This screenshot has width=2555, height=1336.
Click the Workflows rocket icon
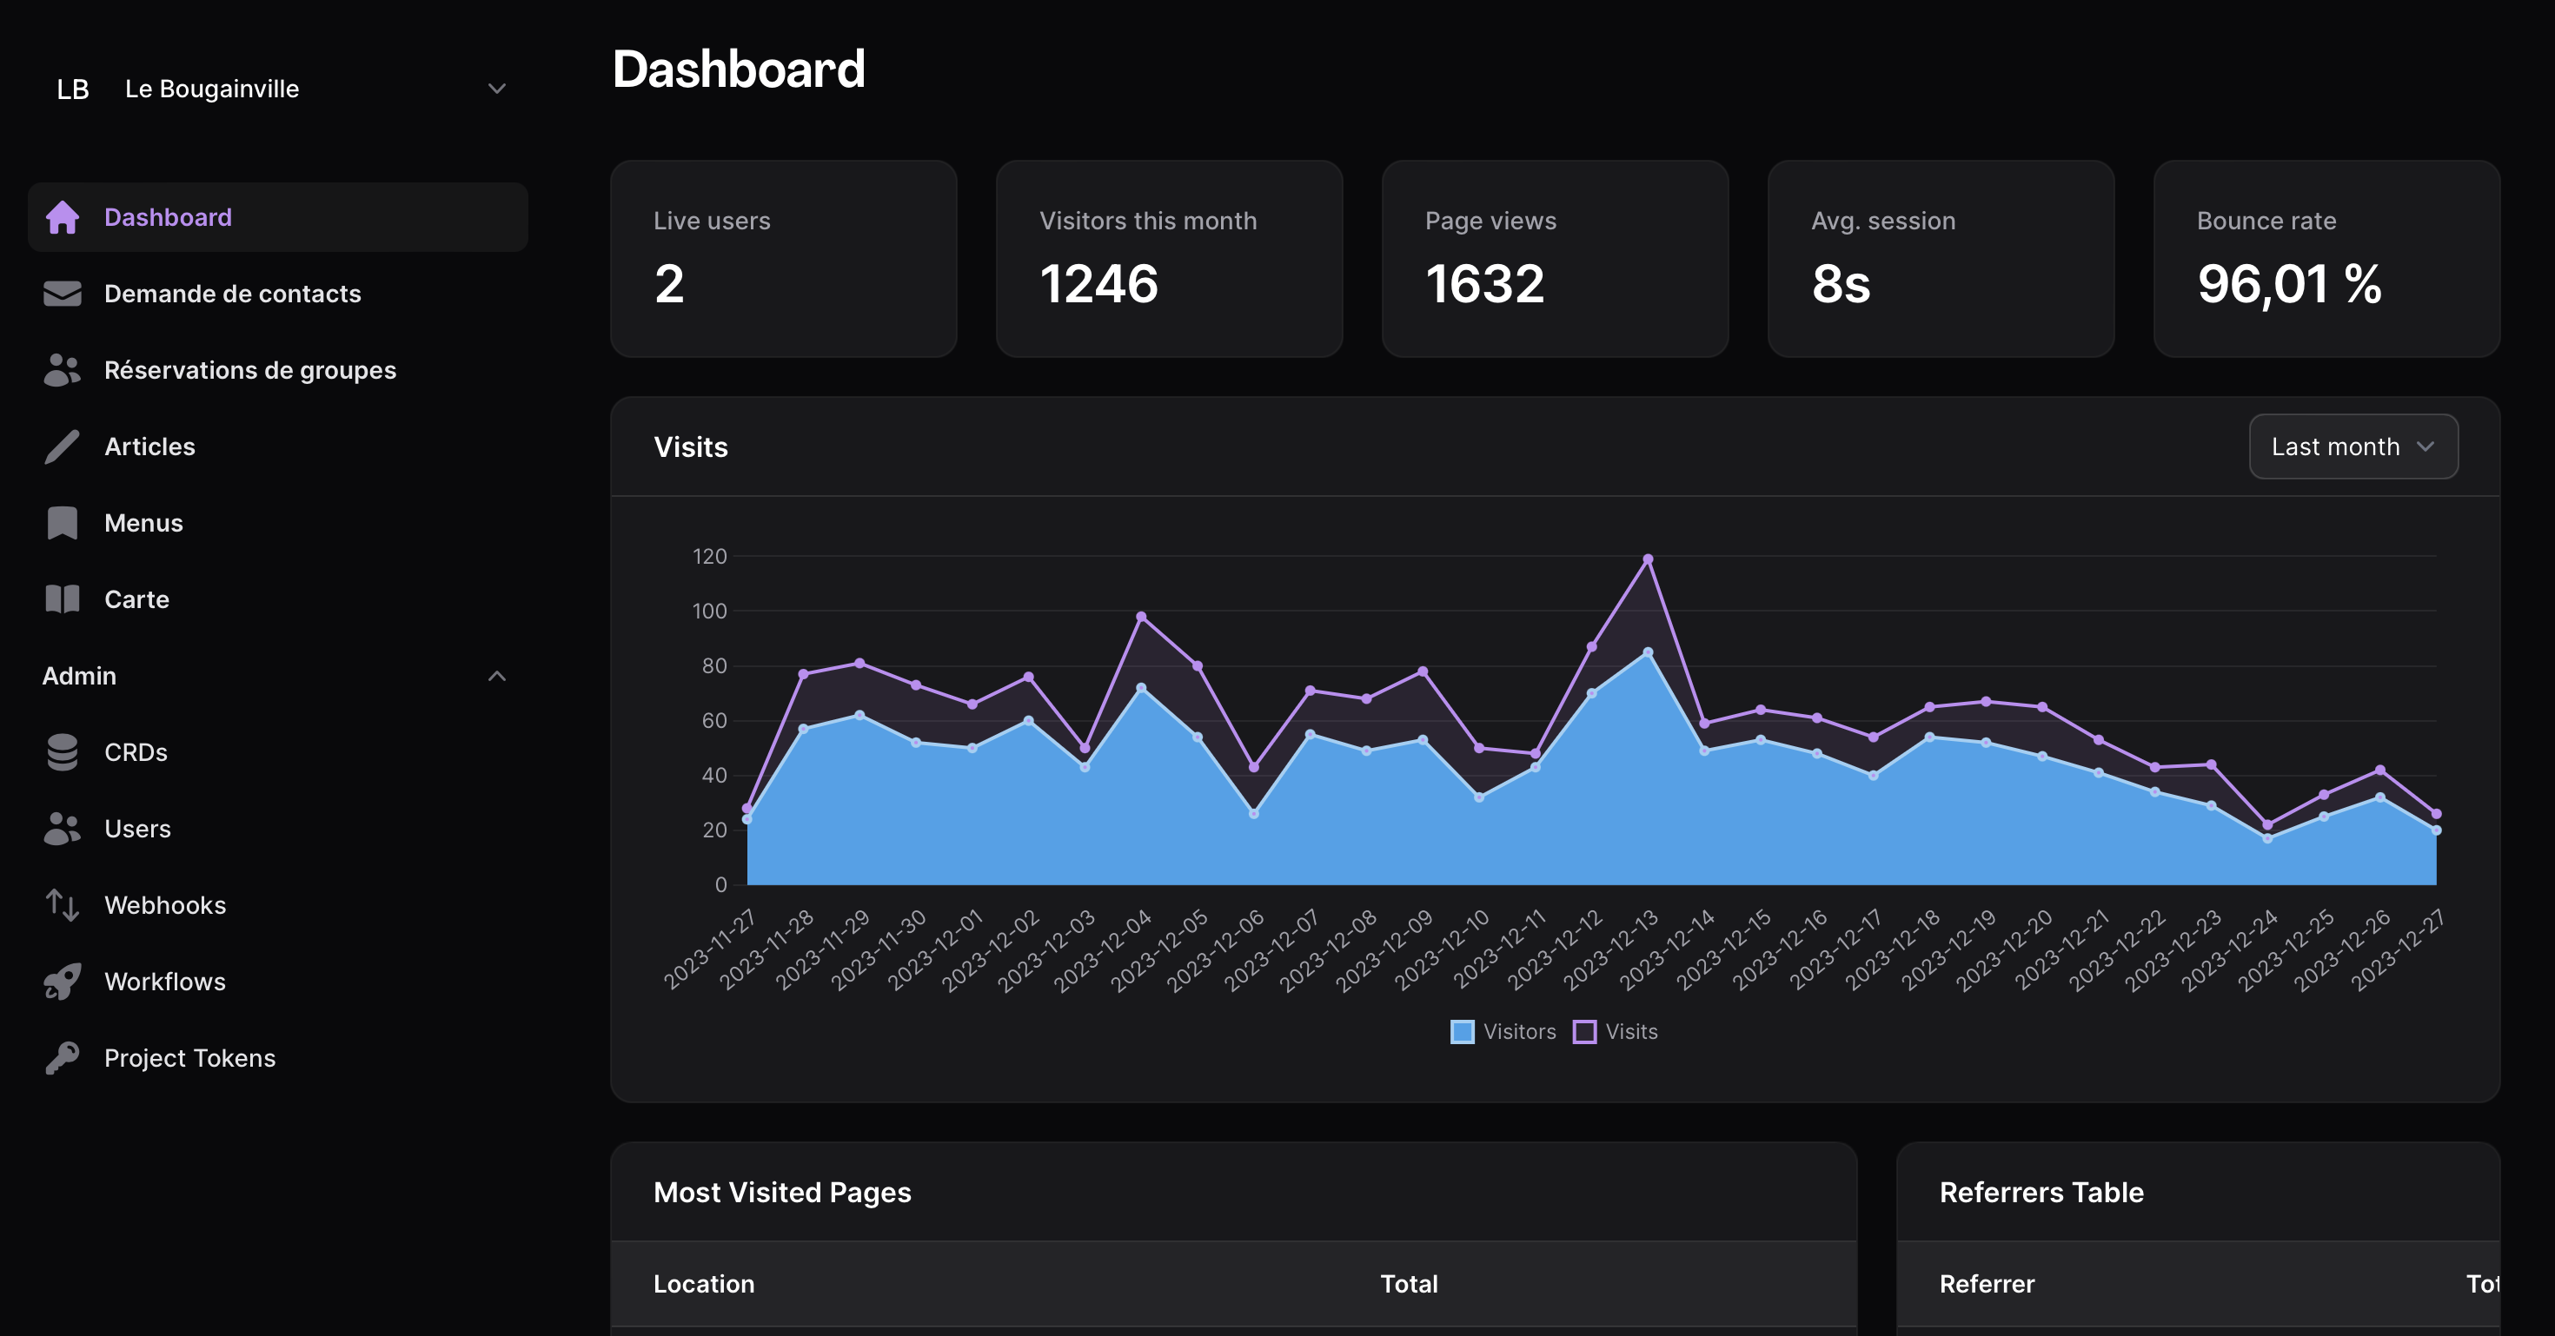62,982
